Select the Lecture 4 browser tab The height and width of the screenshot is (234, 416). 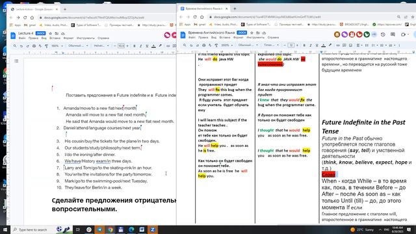[34, 9]
